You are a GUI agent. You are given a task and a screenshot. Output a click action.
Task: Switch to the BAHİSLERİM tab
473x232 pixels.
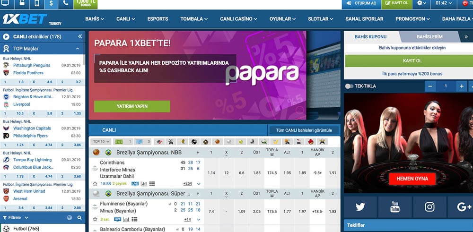(x=429, y=36)
